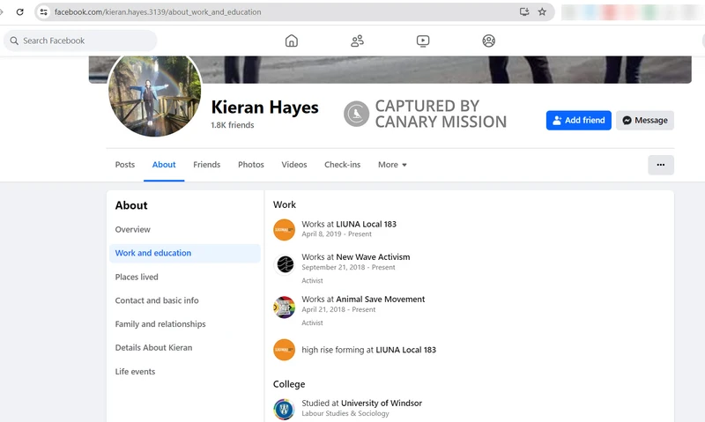
Task: Open the Animal Save Movement link
Action: [x=381, y=300]
